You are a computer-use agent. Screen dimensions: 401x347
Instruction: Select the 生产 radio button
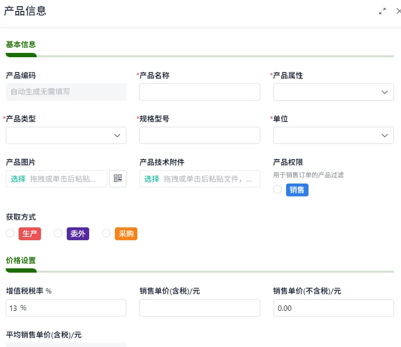tap(10, 233)
